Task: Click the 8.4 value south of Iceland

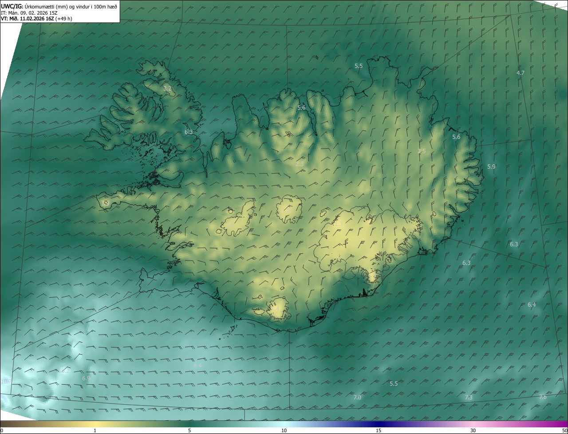Action: [197, 366]
